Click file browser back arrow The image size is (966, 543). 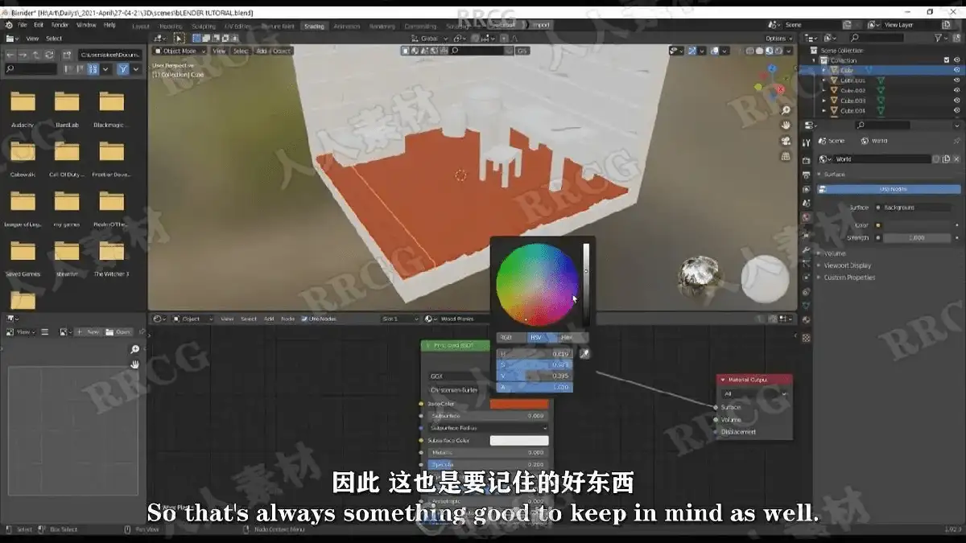point(10,55)
